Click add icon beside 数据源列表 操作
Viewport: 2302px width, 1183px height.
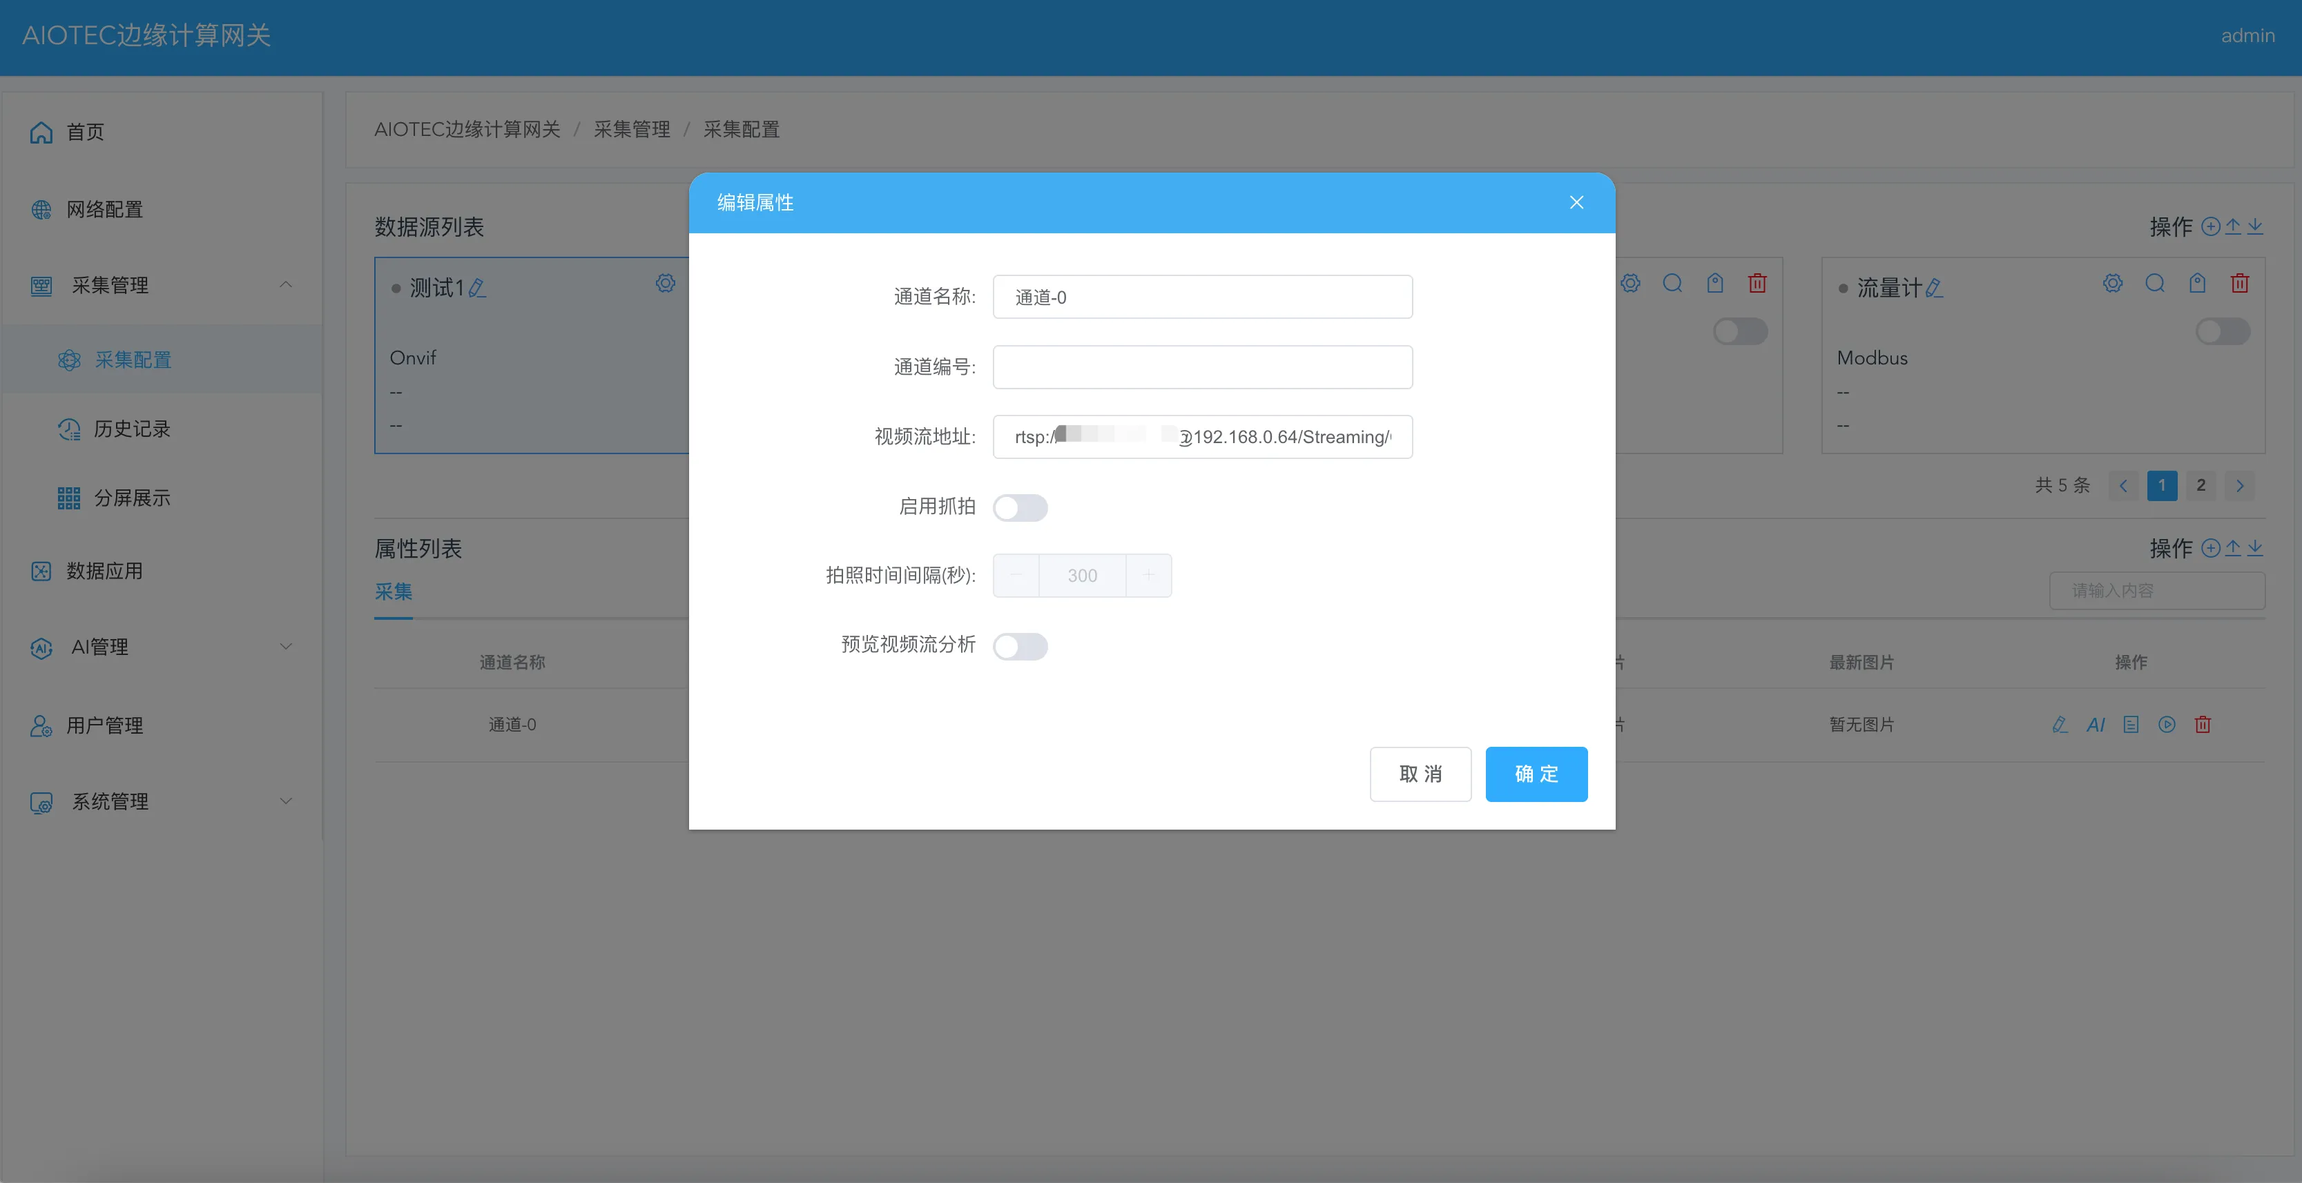[x=2210, y=226]
